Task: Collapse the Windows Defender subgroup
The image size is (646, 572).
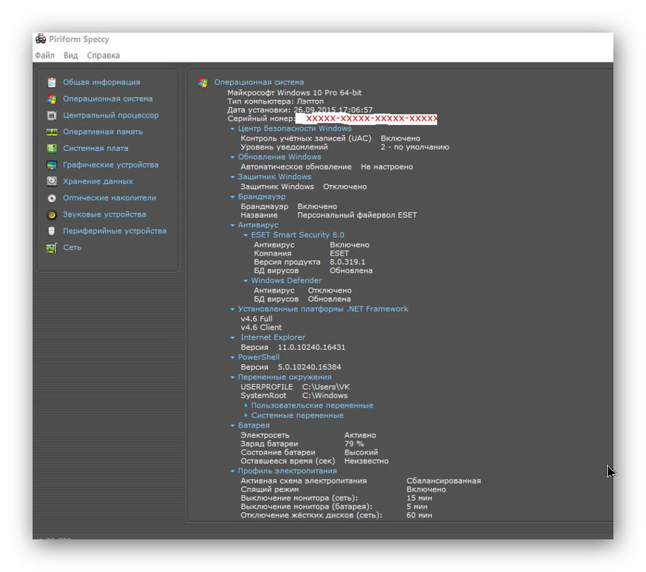Action: (x=245, y=281)
